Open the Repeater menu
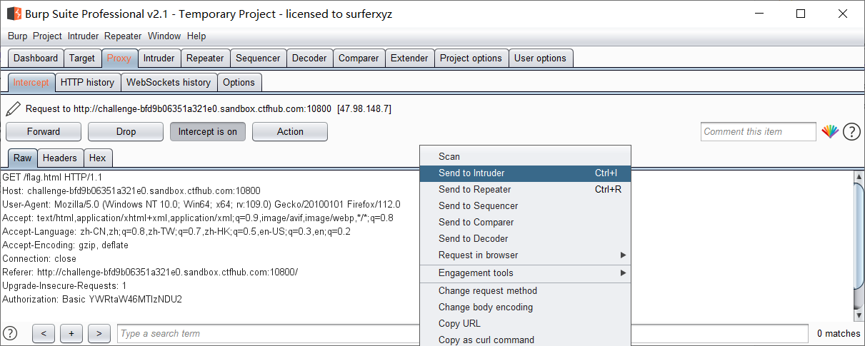The width and height of the screenshot is (865, 346). [x=123, y=36]
